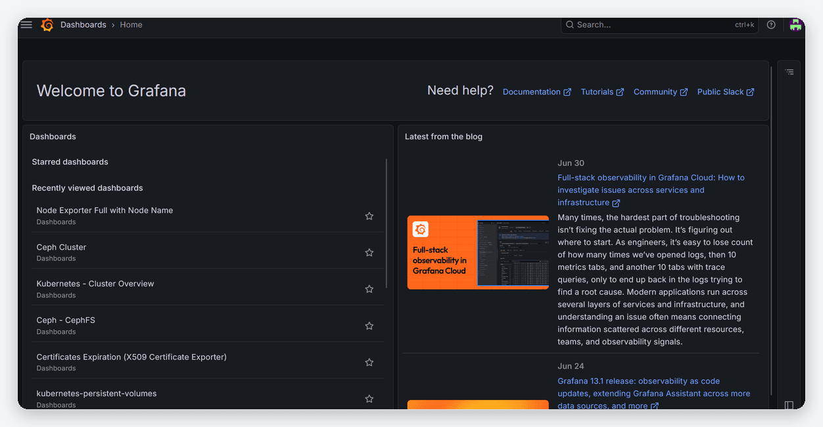Star the kubernetes-persistent-volumes dashboard
This screenshot has width=823, height=427.
[369, 399]
